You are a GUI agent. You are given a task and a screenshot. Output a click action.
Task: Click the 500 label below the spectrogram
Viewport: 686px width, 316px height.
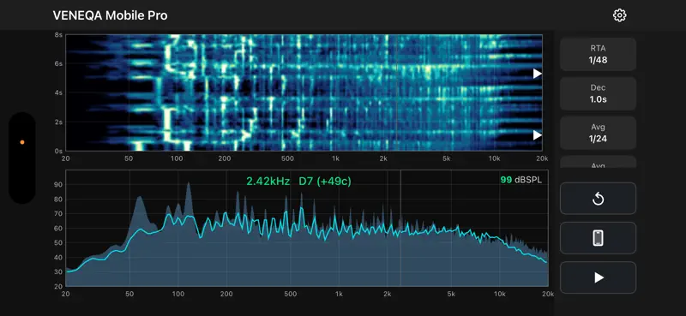pos(287,158)
